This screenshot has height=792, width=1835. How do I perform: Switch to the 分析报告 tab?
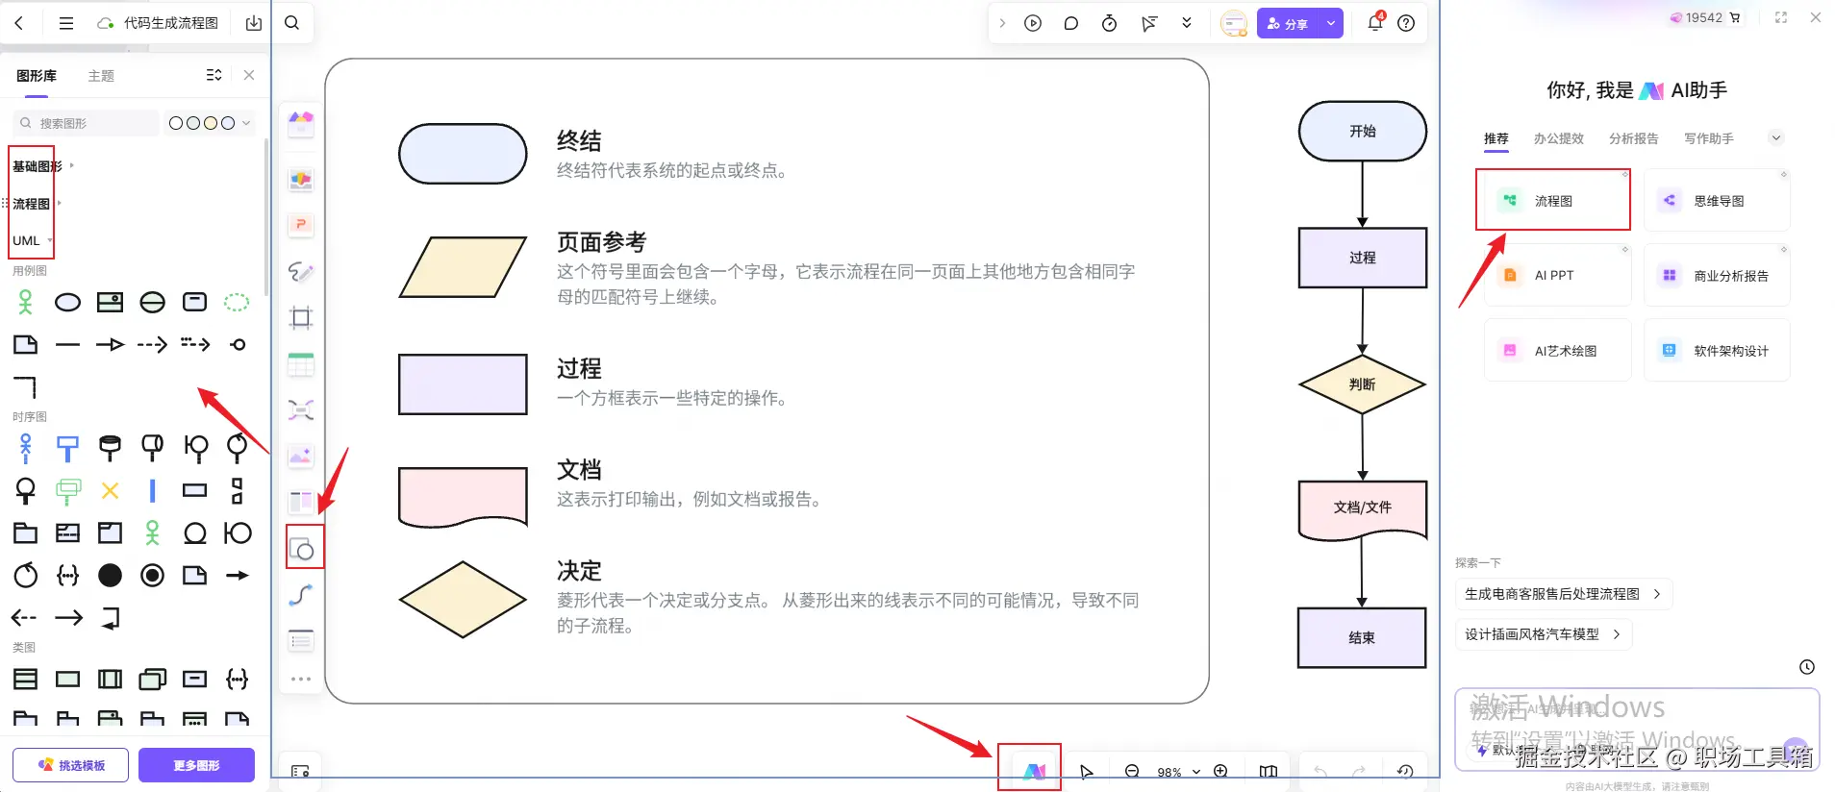[1634, 138]
